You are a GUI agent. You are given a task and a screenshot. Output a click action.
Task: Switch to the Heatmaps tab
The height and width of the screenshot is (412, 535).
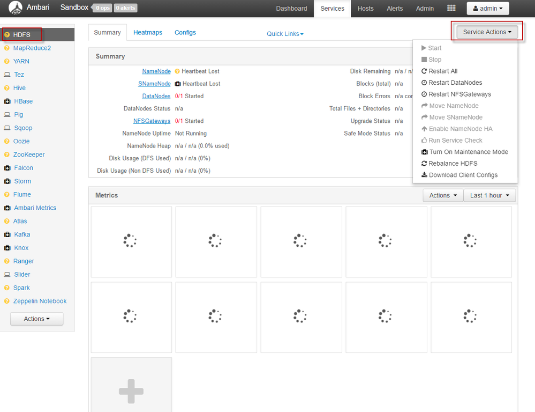point(148,33)
